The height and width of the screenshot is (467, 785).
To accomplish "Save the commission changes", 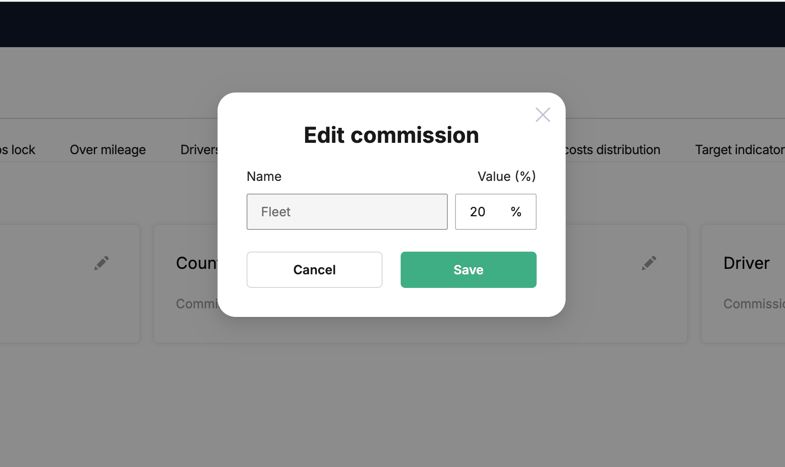I will (469, 270).
